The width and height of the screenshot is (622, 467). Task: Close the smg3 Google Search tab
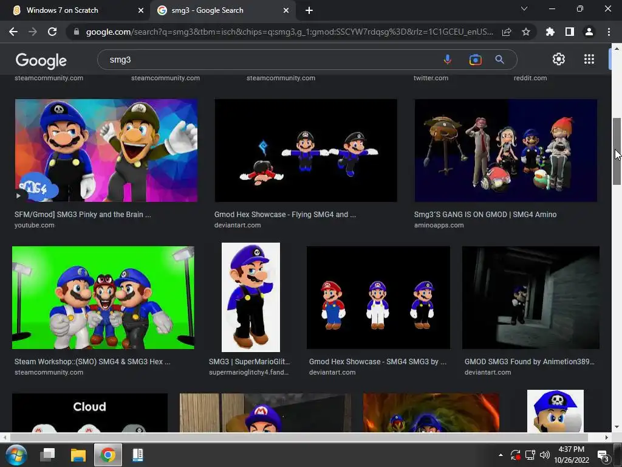[286, 10]
